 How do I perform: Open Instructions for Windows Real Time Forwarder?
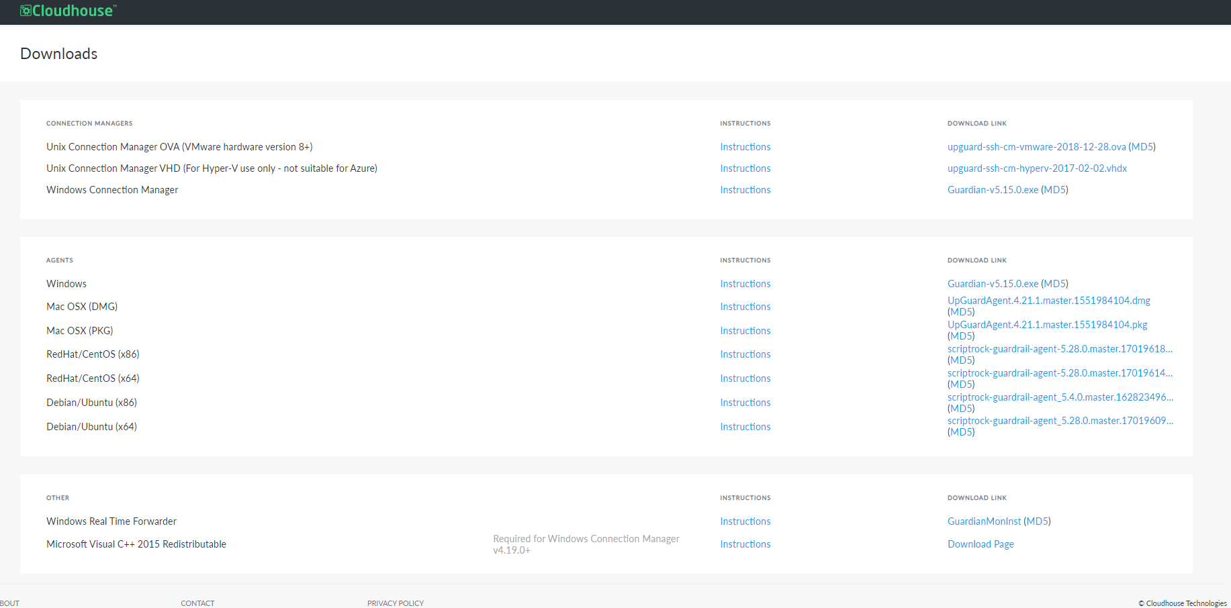pyautogui.click(x=745, y=521)
